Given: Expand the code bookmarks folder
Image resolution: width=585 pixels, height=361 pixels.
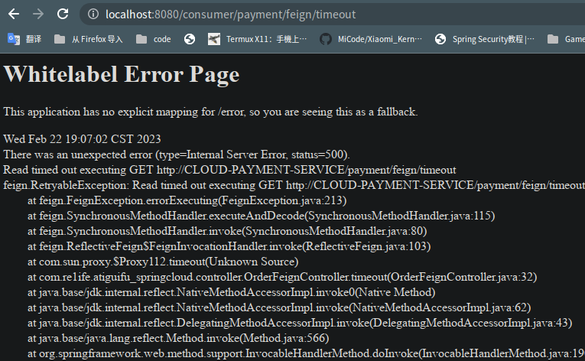Looking at the screenshot, I should coord(154,39).
